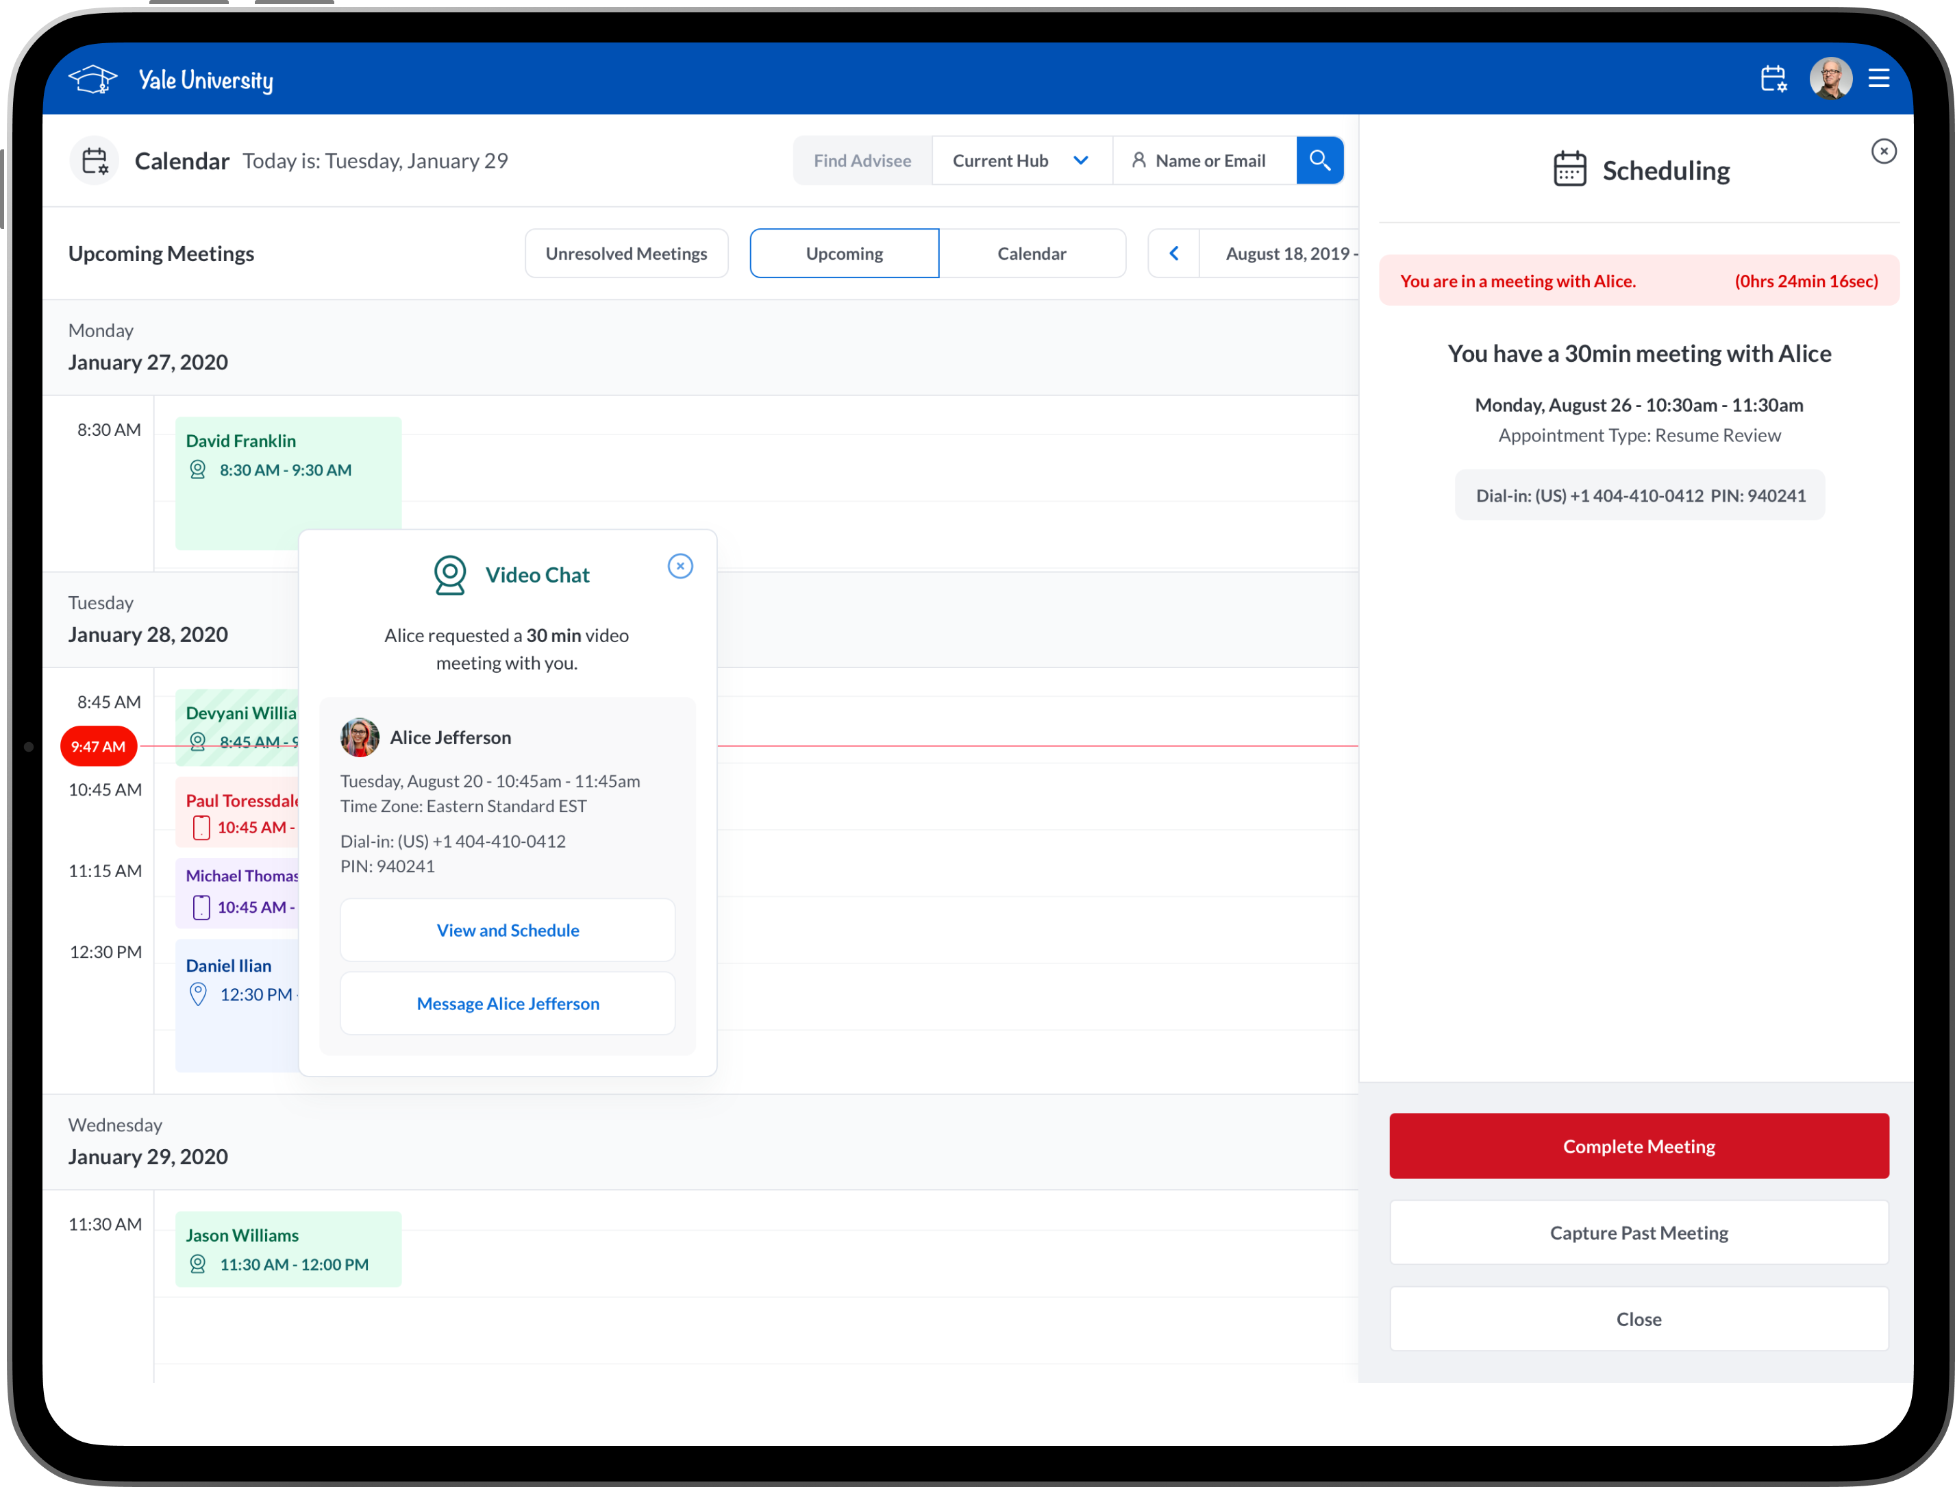
Task: Click Capture Past Meeting button
Action: [x=1639, y=1233]
